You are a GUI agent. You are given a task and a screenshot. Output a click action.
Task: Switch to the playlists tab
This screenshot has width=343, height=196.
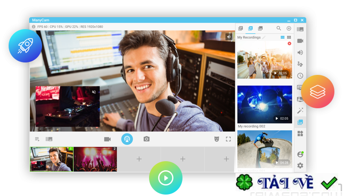pos(240,28)
